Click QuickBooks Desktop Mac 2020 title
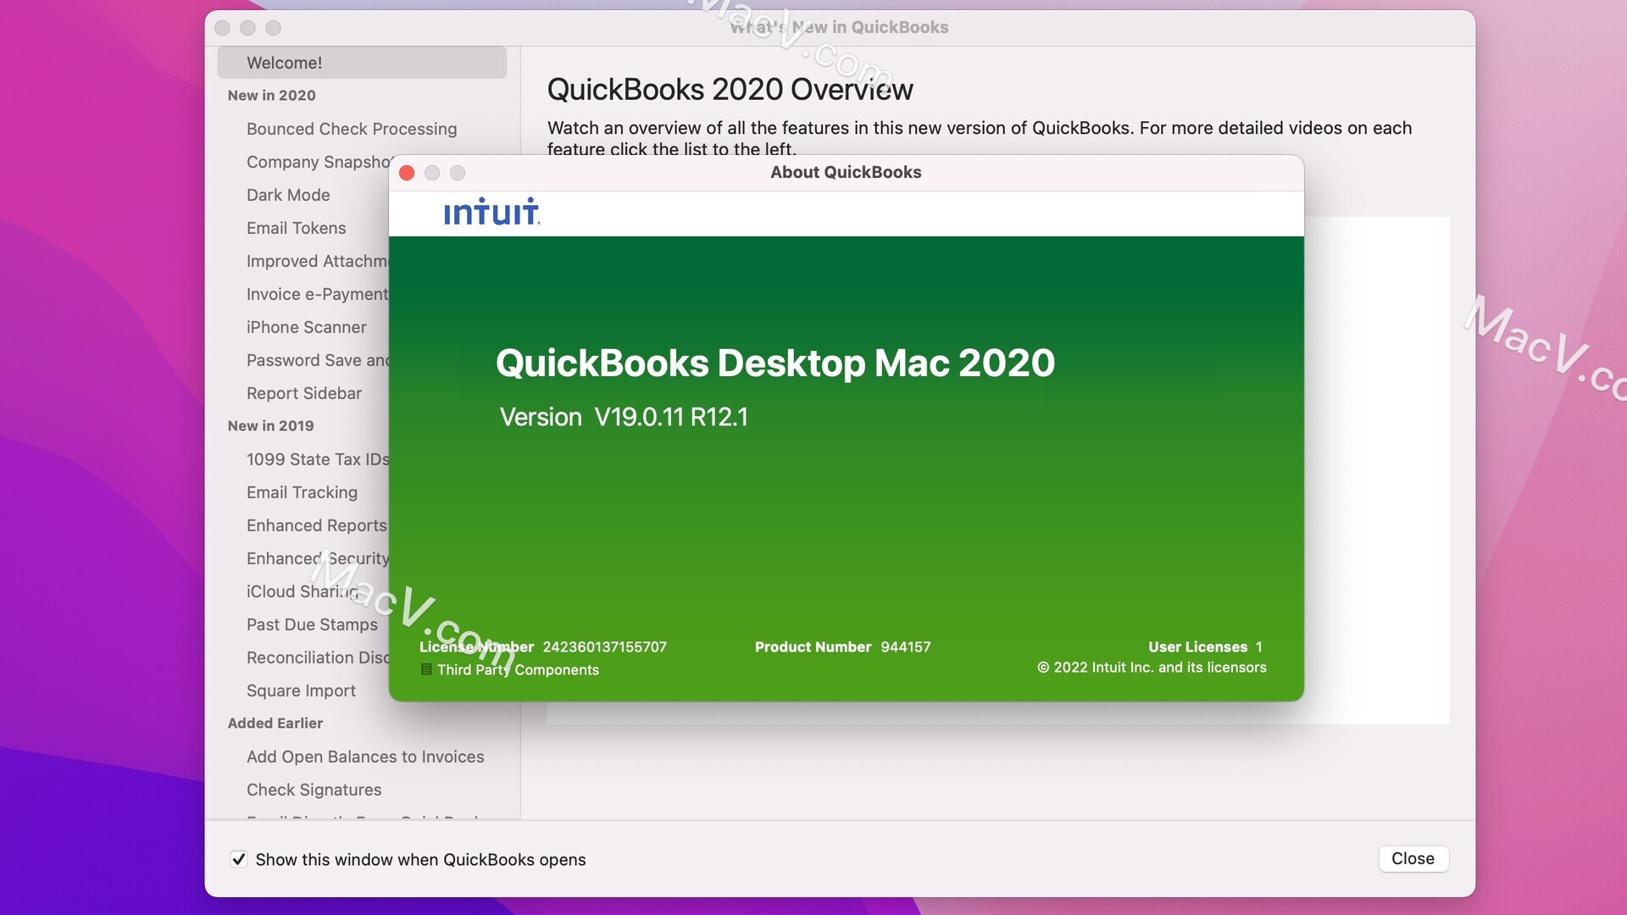 click(775, 363)
